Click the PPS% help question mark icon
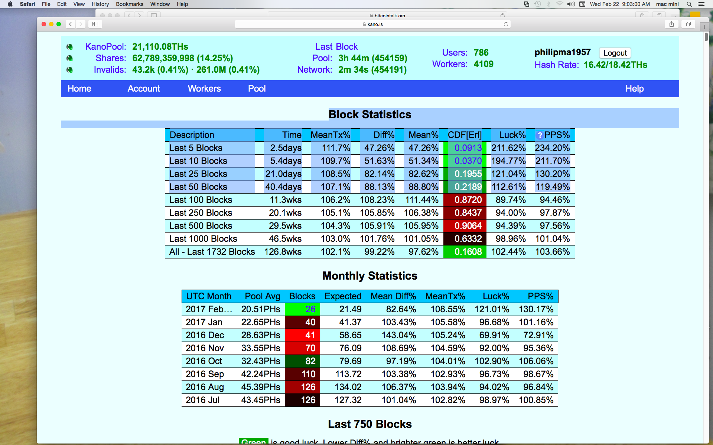Viewport: 713px width, 445px height. point(540,135)
